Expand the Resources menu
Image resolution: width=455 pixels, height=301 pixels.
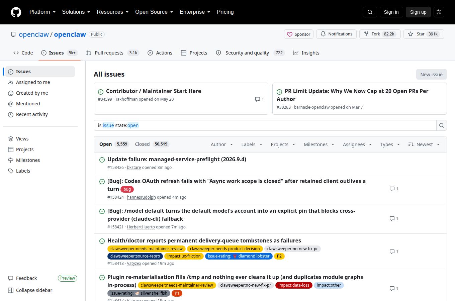click(112, 12)
